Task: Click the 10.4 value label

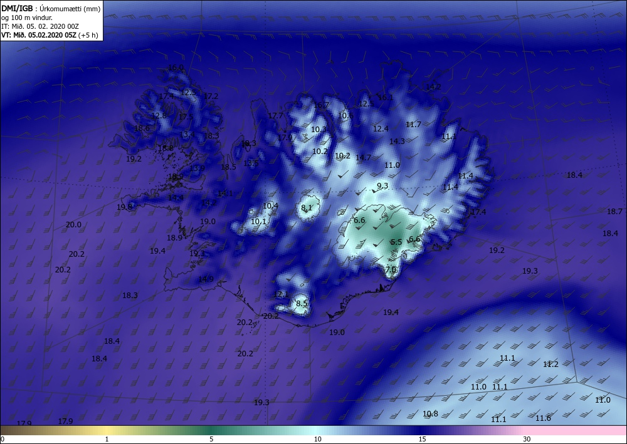Action: (x=270, y=206)
